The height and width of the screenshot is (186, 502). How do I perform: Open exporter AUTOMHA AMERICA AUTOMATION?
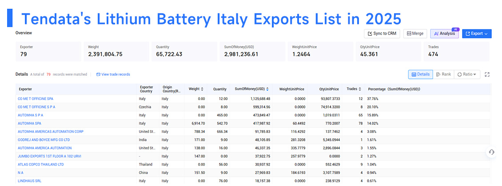click(45, 148)
